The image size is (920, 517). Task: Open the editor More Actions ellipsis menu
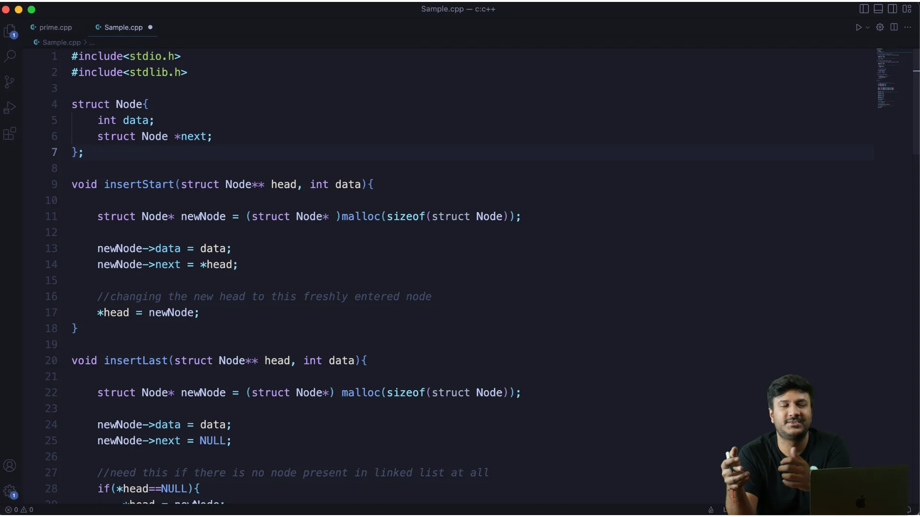pos(908,27)
